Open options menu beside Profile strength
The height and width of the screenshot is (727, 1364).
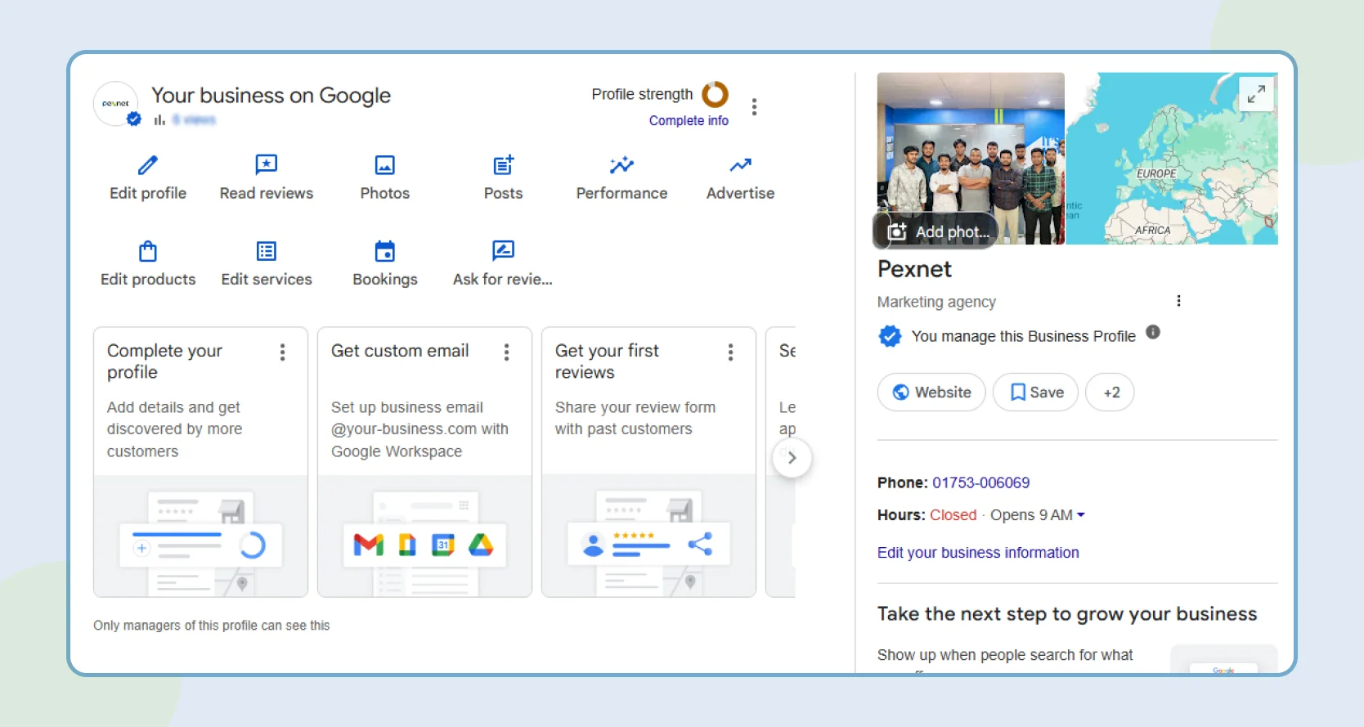(754, 107)
